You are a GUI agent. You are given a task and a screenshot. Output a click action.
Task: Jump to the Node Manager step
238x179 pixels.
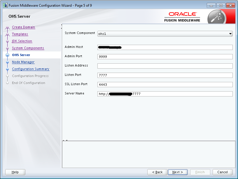23,62
